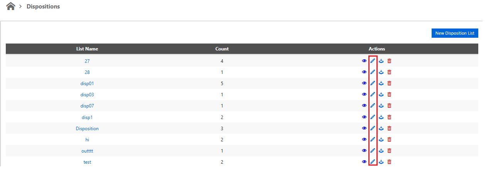Download the outttt disposition list
The height and width of the screenshot is (171, 486).
(381, 151)
